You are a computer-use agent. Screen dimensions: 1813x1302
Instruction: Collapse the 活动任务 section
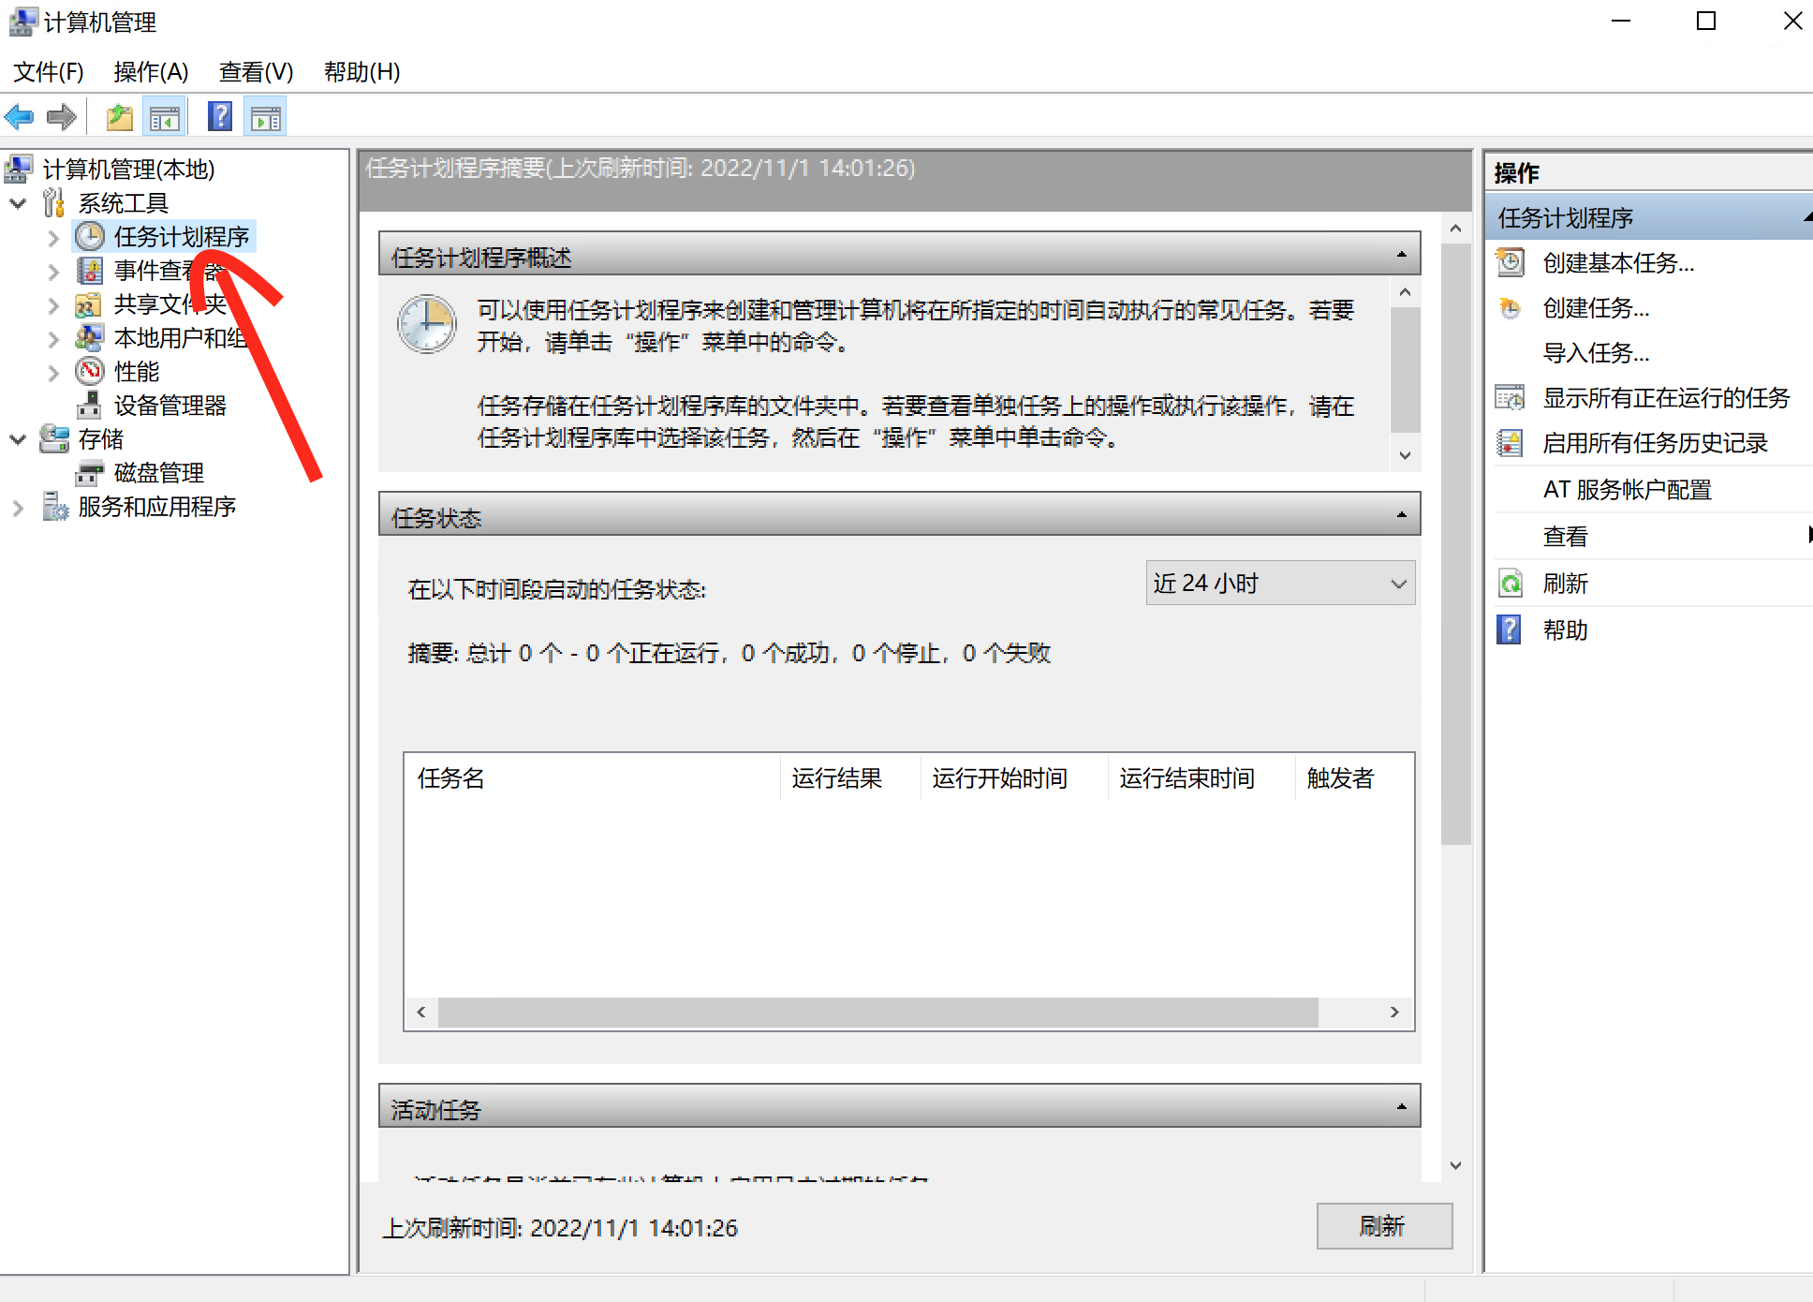(x=1402, y=1107)
